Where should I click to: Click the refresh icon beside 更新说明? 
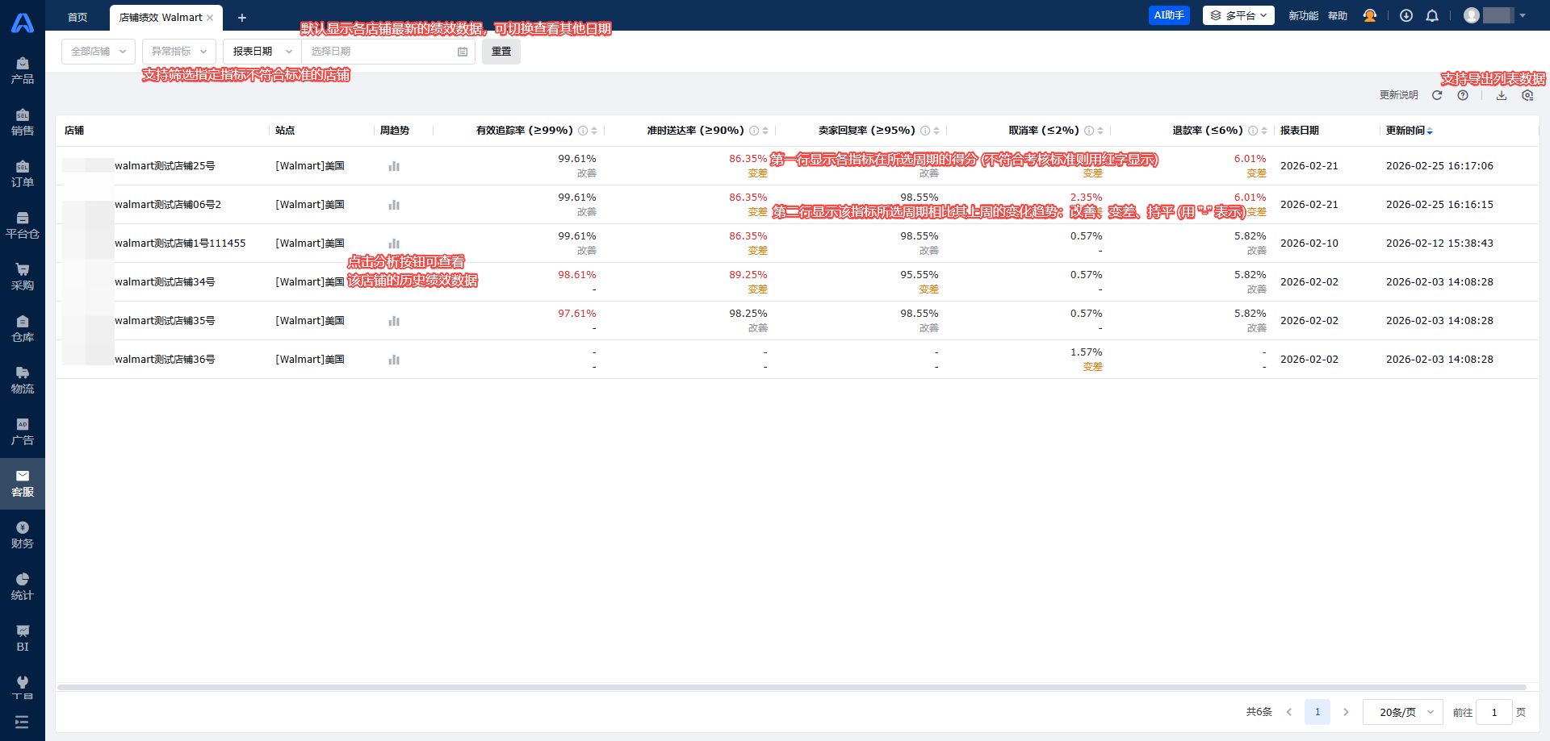1437,95
